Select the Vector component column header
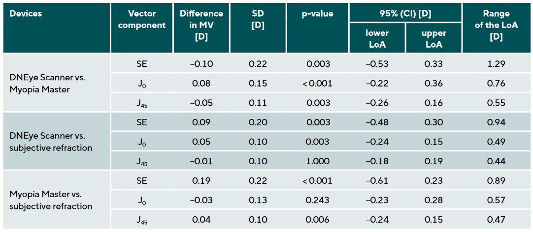This screenshot has width=533, height=232. 141,20
